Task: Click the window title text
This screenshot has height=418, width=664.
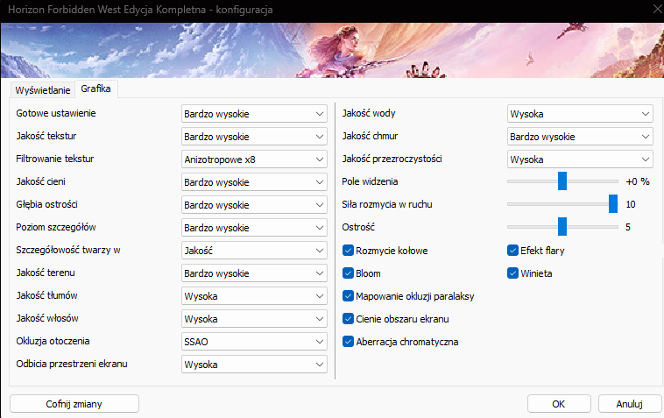Action: point(140,10)
